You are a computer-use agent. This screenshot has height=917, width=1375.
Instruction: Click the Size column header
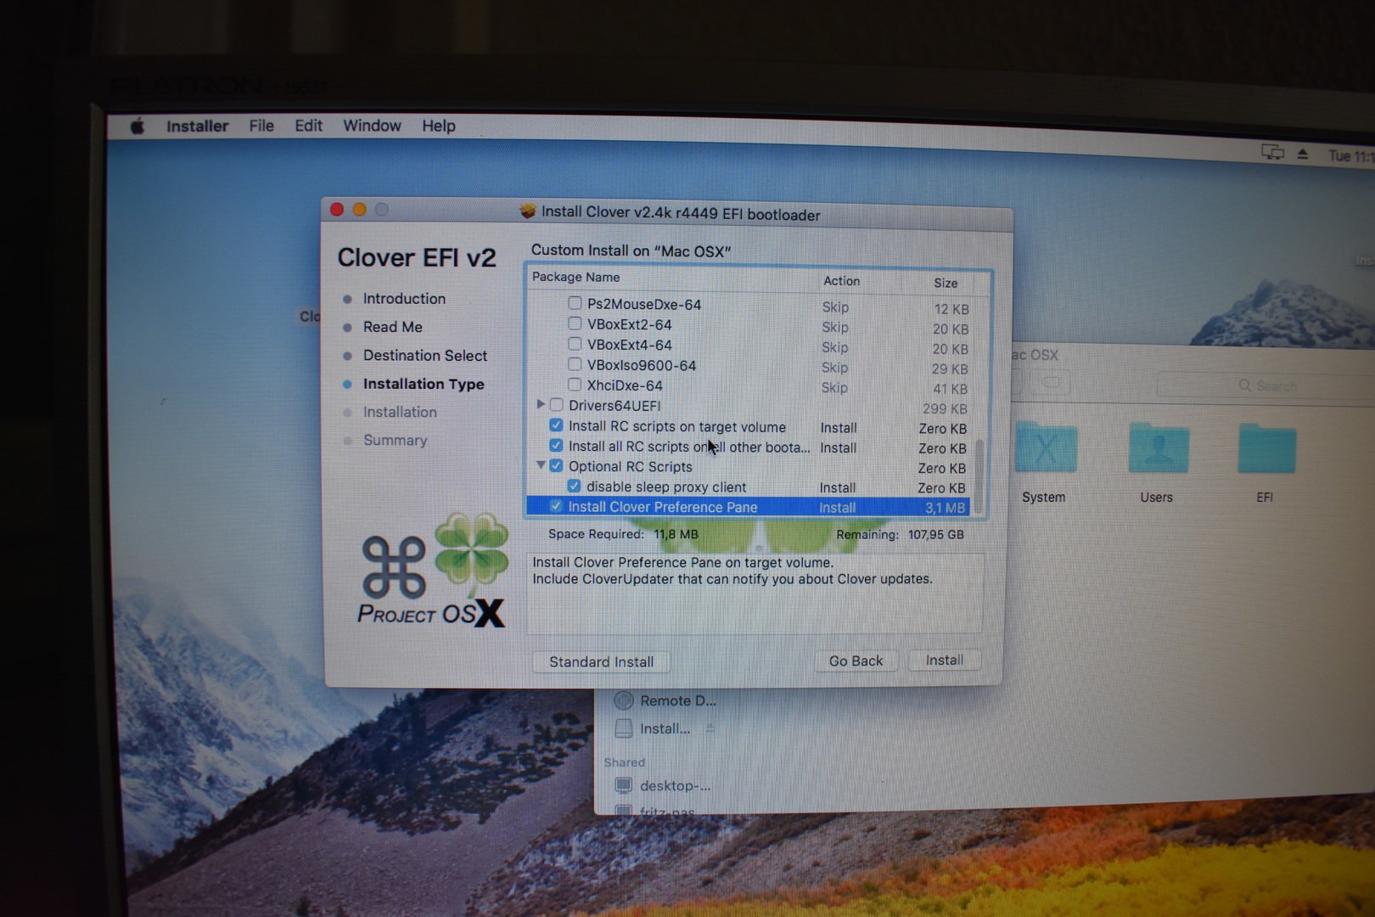tap(946, 284)
